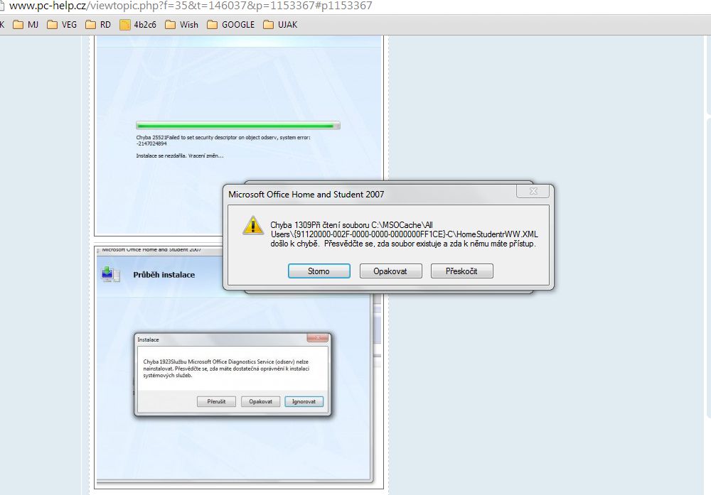The width and height of the screenshot is (711, 495).
Task: Open the GOOGLE bookmarks folder
Action: click(x=231, y=24)
